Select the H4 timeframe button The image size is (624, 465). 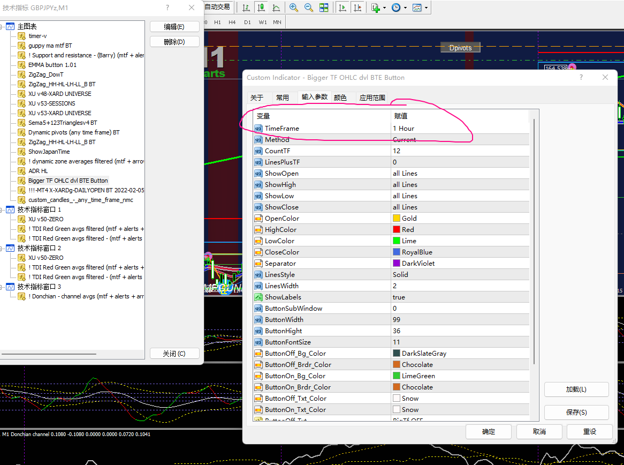pos(232,22)
